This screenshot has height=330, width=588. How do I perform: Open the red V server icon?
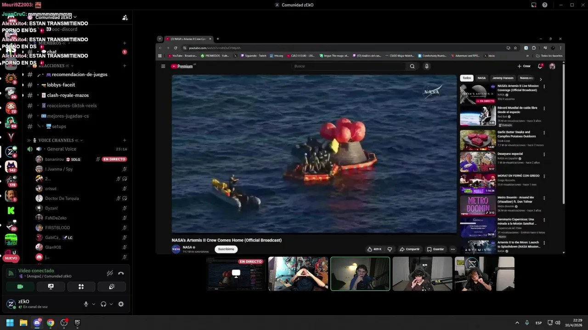click(x=11, y=137)
